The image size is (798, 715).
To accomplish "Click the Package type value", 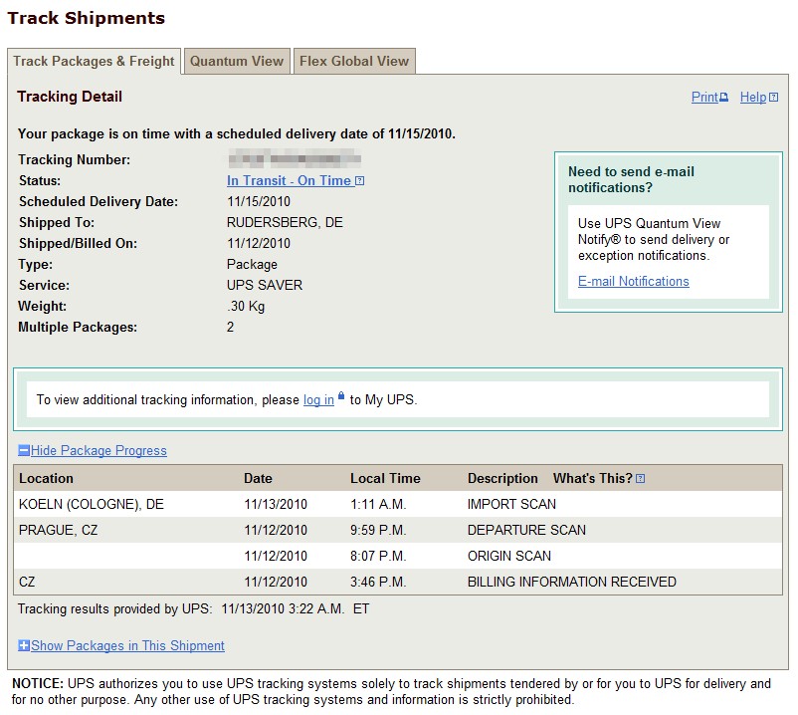I will click(x=252, y=265).
